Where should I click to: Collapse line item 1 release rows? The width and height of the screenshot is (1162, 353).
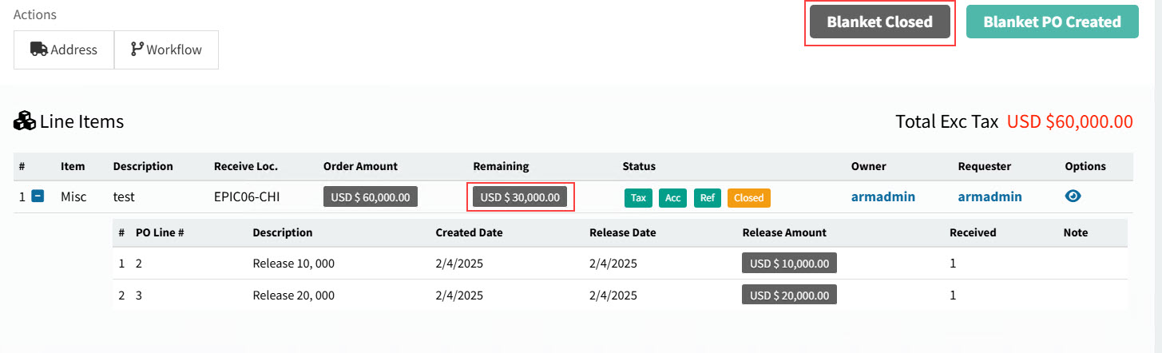tap(38, 196)
